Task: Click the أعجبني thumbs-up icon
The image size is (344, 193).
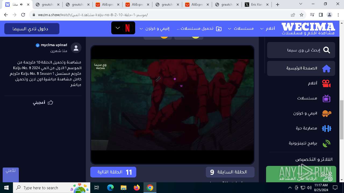Action: click(50, 103)
